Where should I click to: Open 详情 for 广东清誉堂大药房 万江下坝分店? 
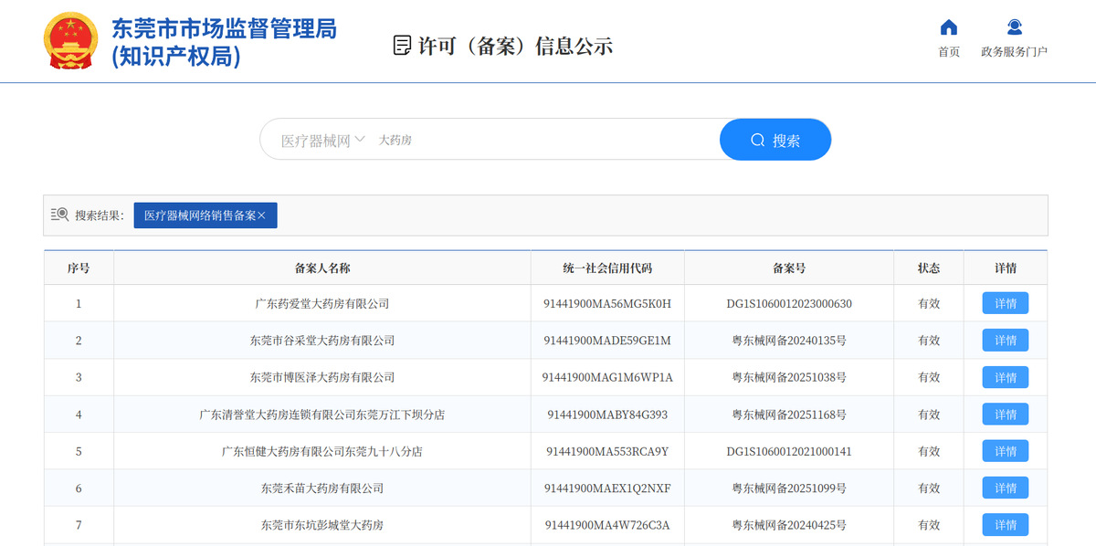(x=1005, y=415)
